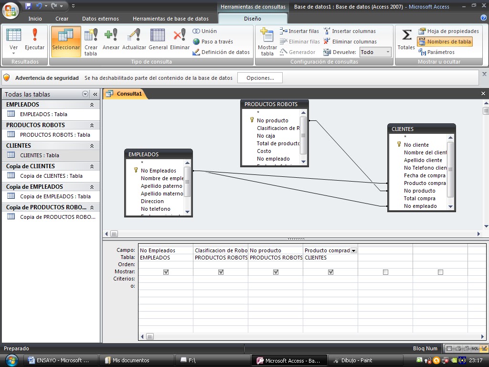Uncheck Mostrar for Producto comprad column
This screenshot has width=489, height=367.
330,272
